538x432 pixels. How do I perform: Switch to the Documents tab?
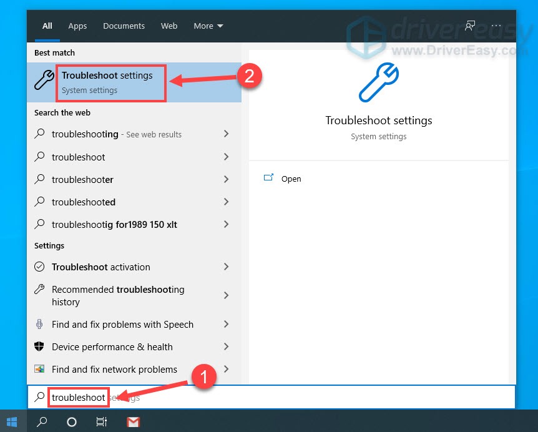click(124, 26)
